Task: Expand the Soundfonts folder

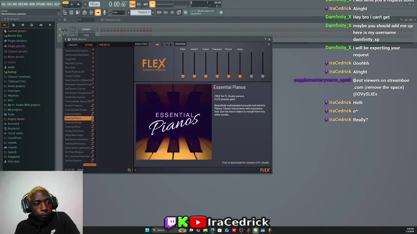Action: coord(15,138)
